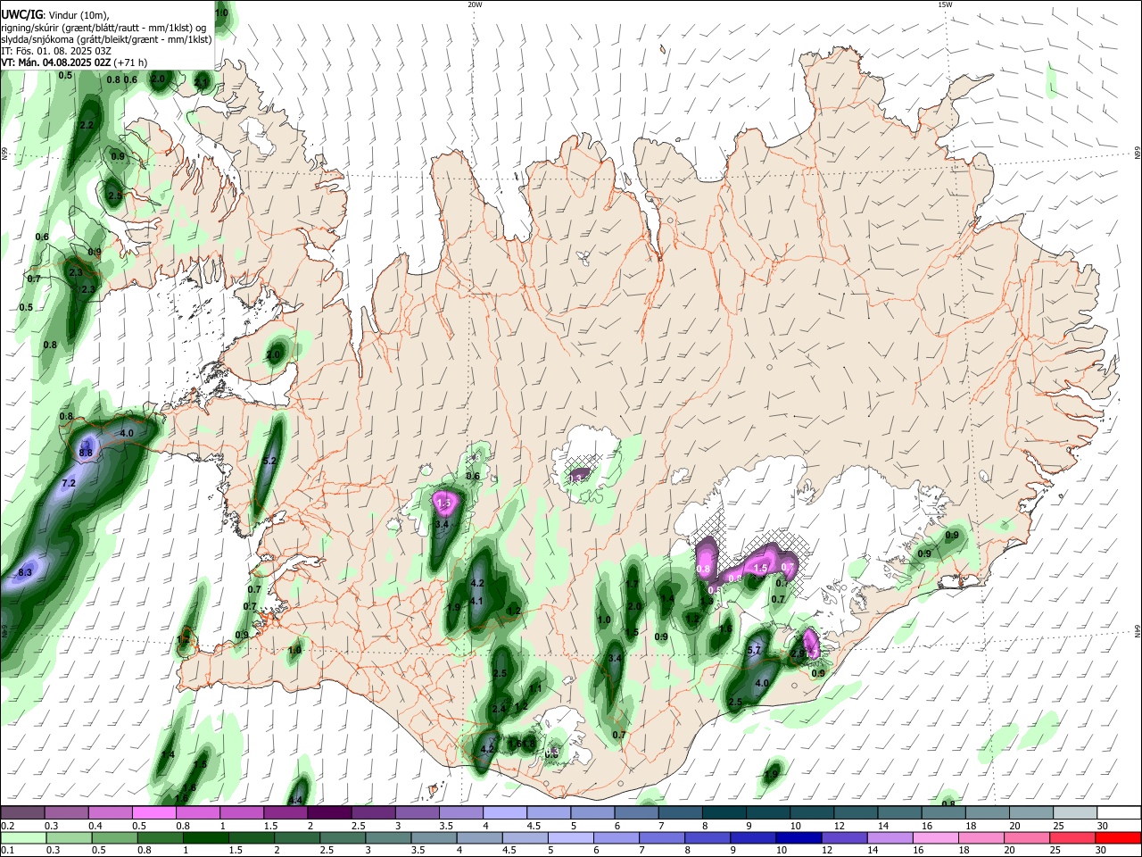The height and width of the screenshot is (857, 1142).
Task: Click the '8.8' precipitation value on the map
Action: point(86,453)
